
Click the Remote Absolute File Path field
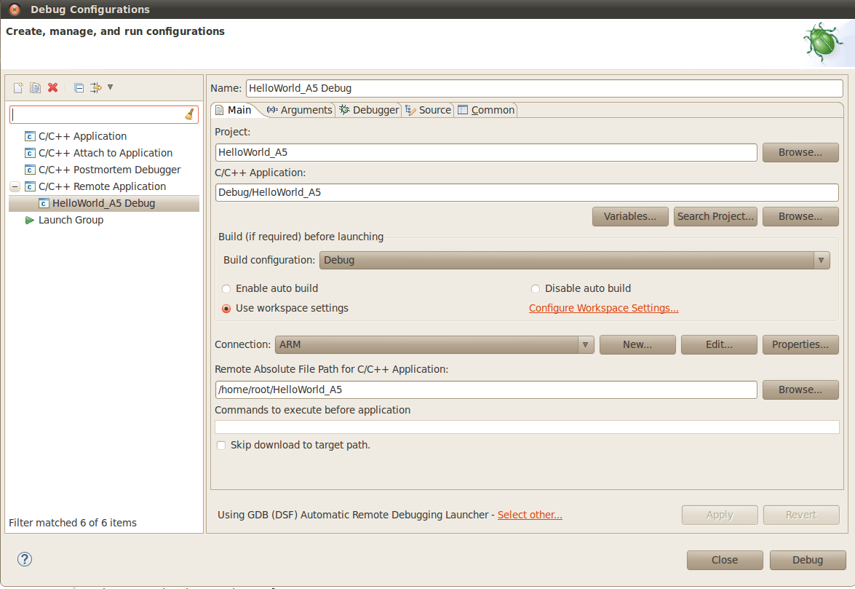point(486,390)
